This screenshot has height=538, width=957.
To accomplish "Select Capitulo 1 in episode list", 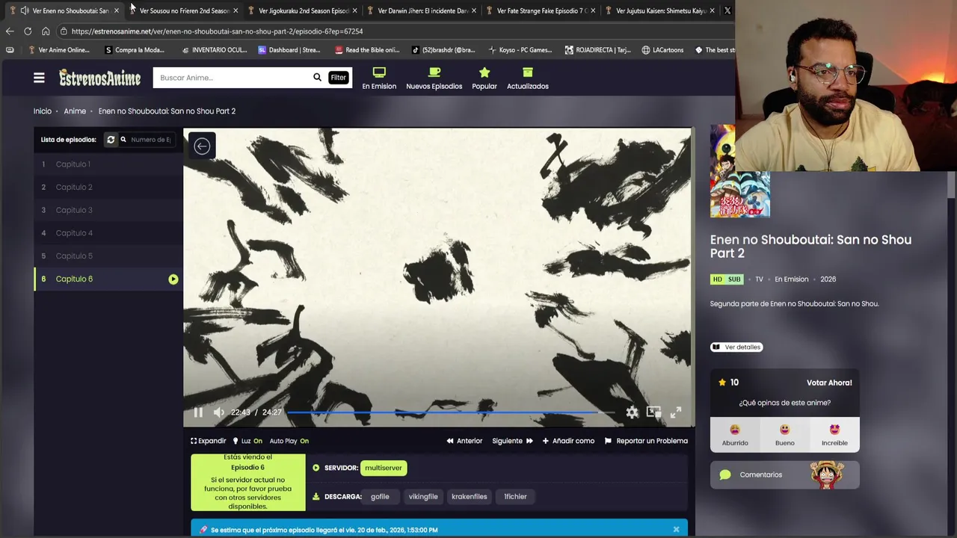I will coord(108,164).
